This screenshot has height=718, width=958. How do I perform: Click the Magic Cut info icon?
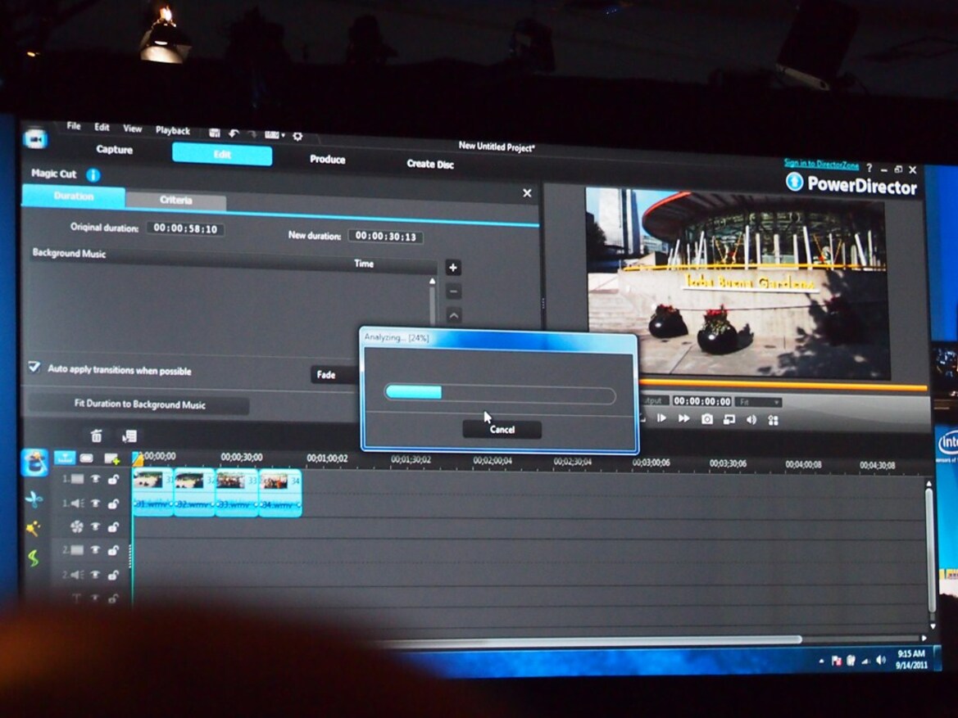point(93,176)
